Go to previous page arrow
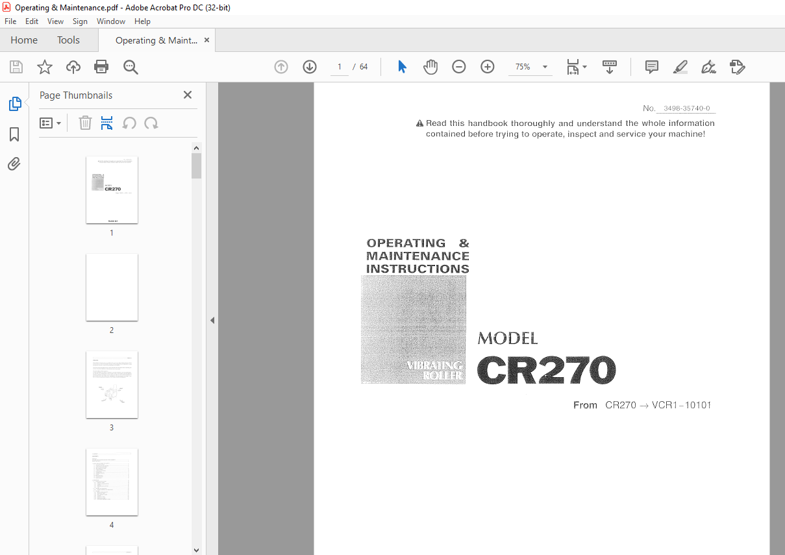The image size is (785, 555). pos(281,67)
